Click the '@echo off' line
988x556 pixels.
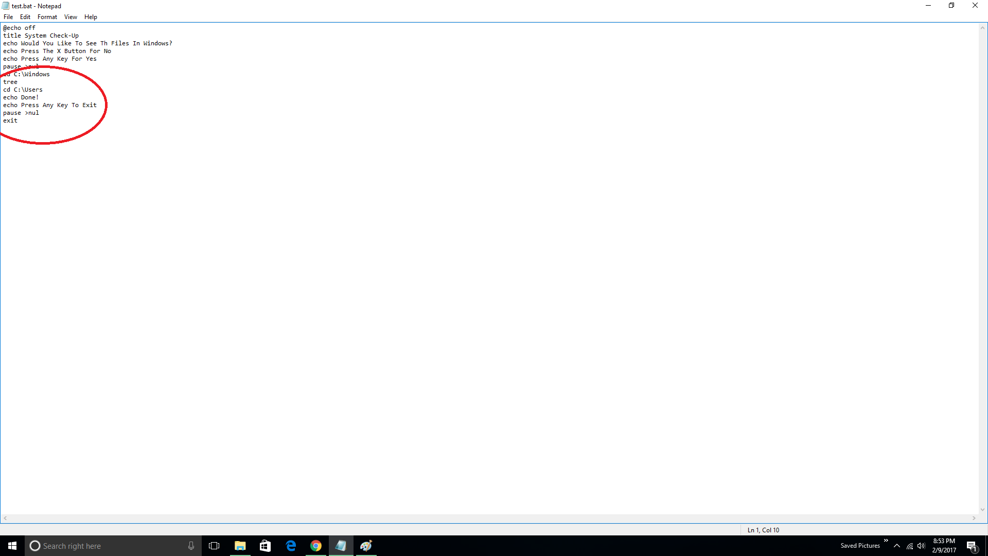pyautogui.click(x=19, y=28)
